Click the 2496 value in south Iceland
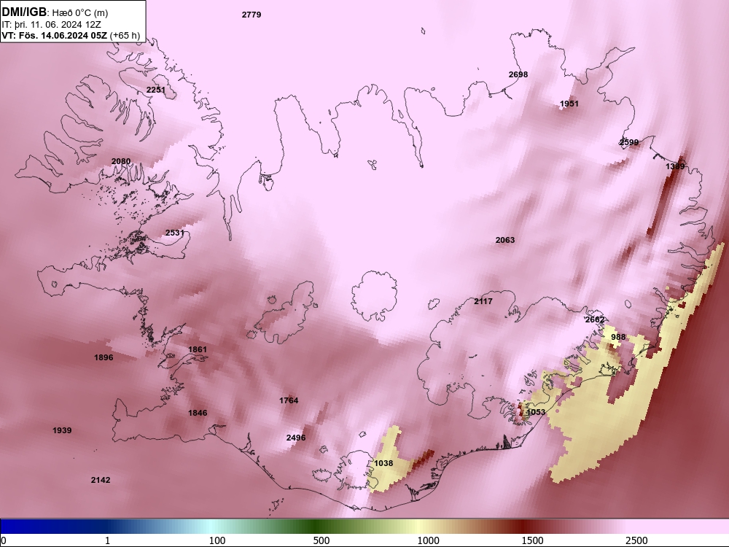Viewport: 729px width, 547px height. click(296, 438)
